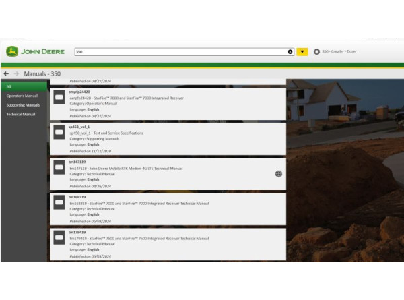Click the 350 Crawler Dozer model icon
Viewport: 404px width, 300px height.
coord(316,51)
